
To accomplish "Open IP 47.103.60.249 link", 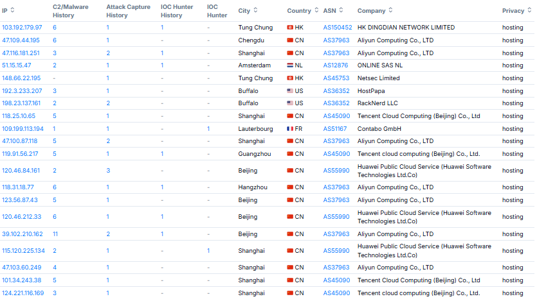I will [22, 268].
